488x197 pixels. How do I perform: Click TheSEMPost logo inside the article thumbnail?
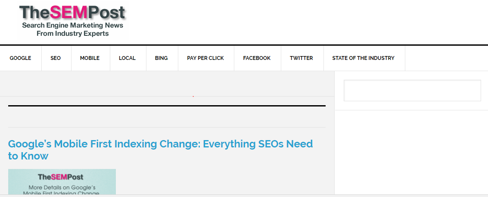[61, 177]
